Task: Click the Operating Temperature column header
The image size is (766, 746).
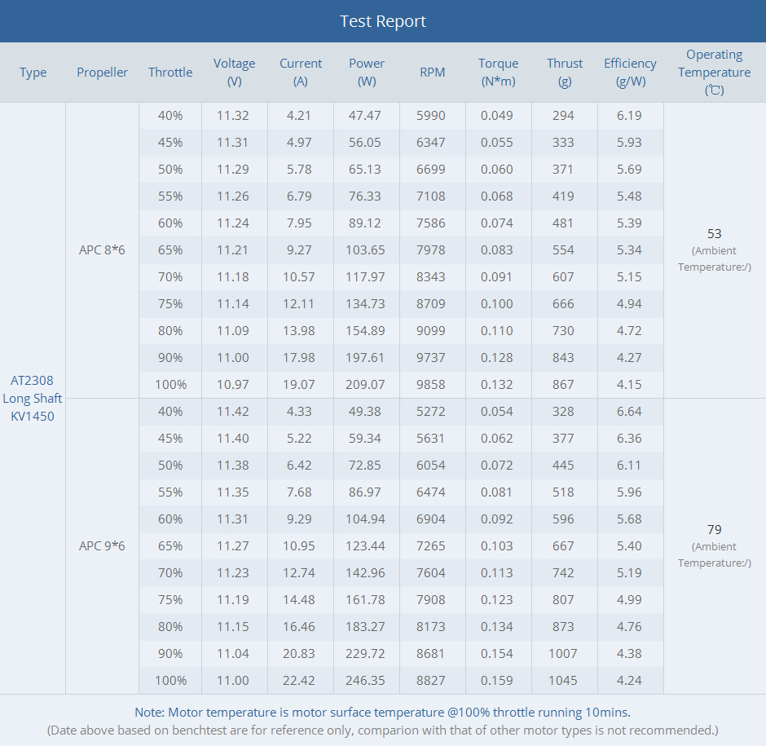Action: click(714, 72)
